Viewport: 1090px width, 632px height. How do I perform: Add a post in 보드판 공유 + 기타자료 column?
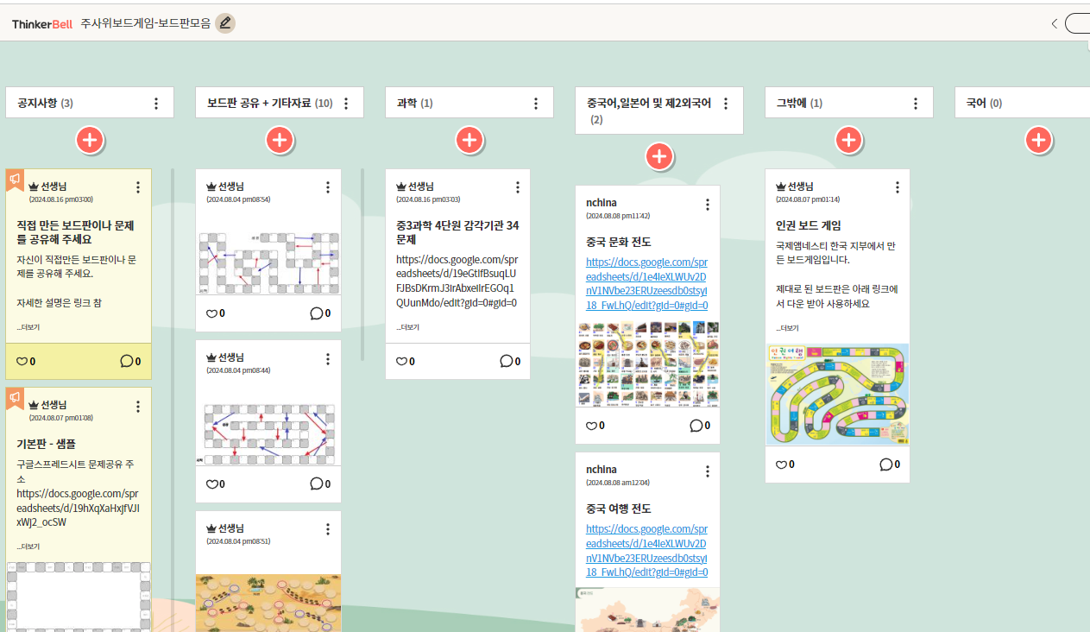280,140
